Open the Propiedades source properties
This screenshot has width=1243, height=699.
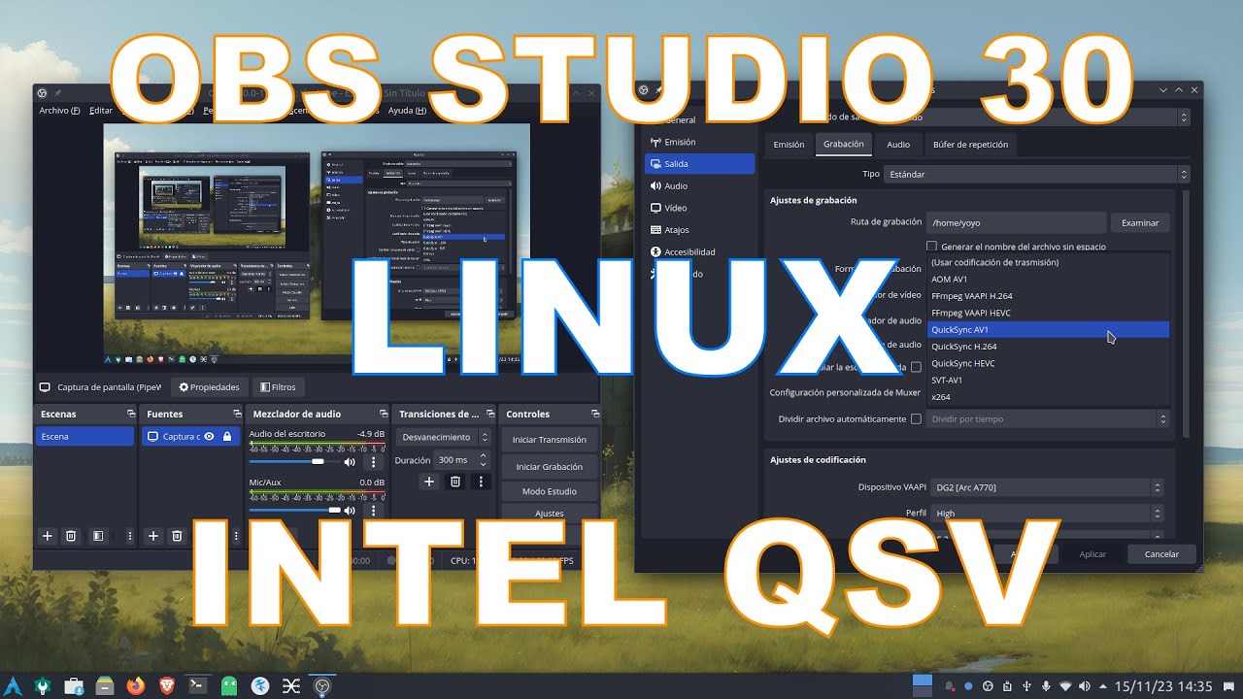click(209, 386)
